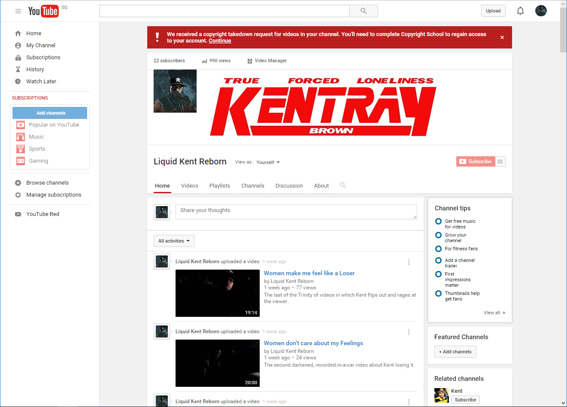Click the top search input field
This screenshot has height=407, width=567.
[224, 11]
